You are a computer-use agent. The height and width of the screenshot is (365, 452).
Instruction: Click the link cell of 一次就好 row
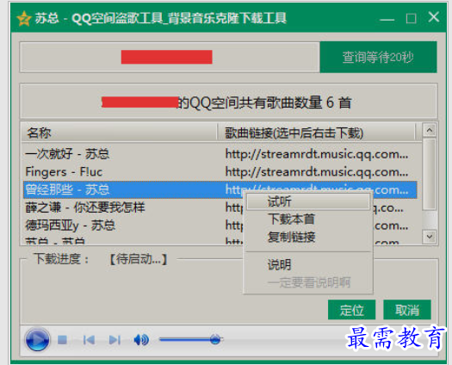click(317, 154)
